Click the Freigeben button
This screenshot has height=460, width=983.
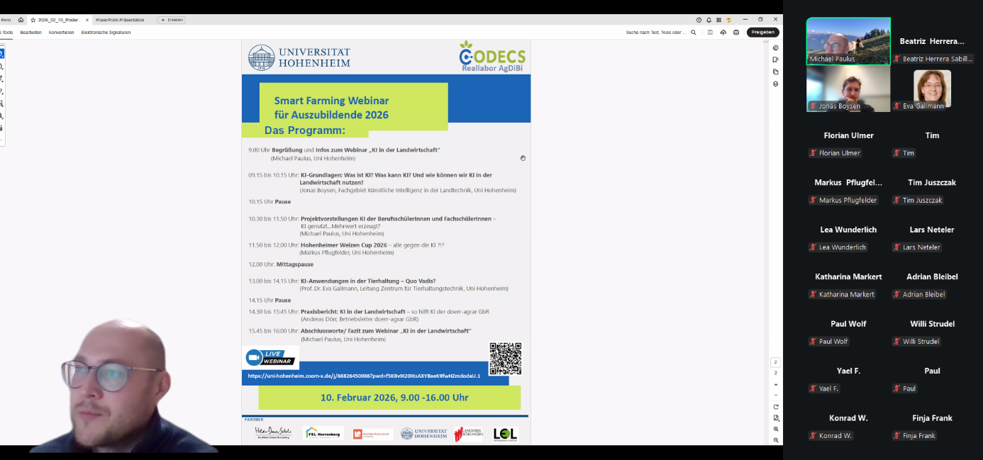tap(762, 33)
